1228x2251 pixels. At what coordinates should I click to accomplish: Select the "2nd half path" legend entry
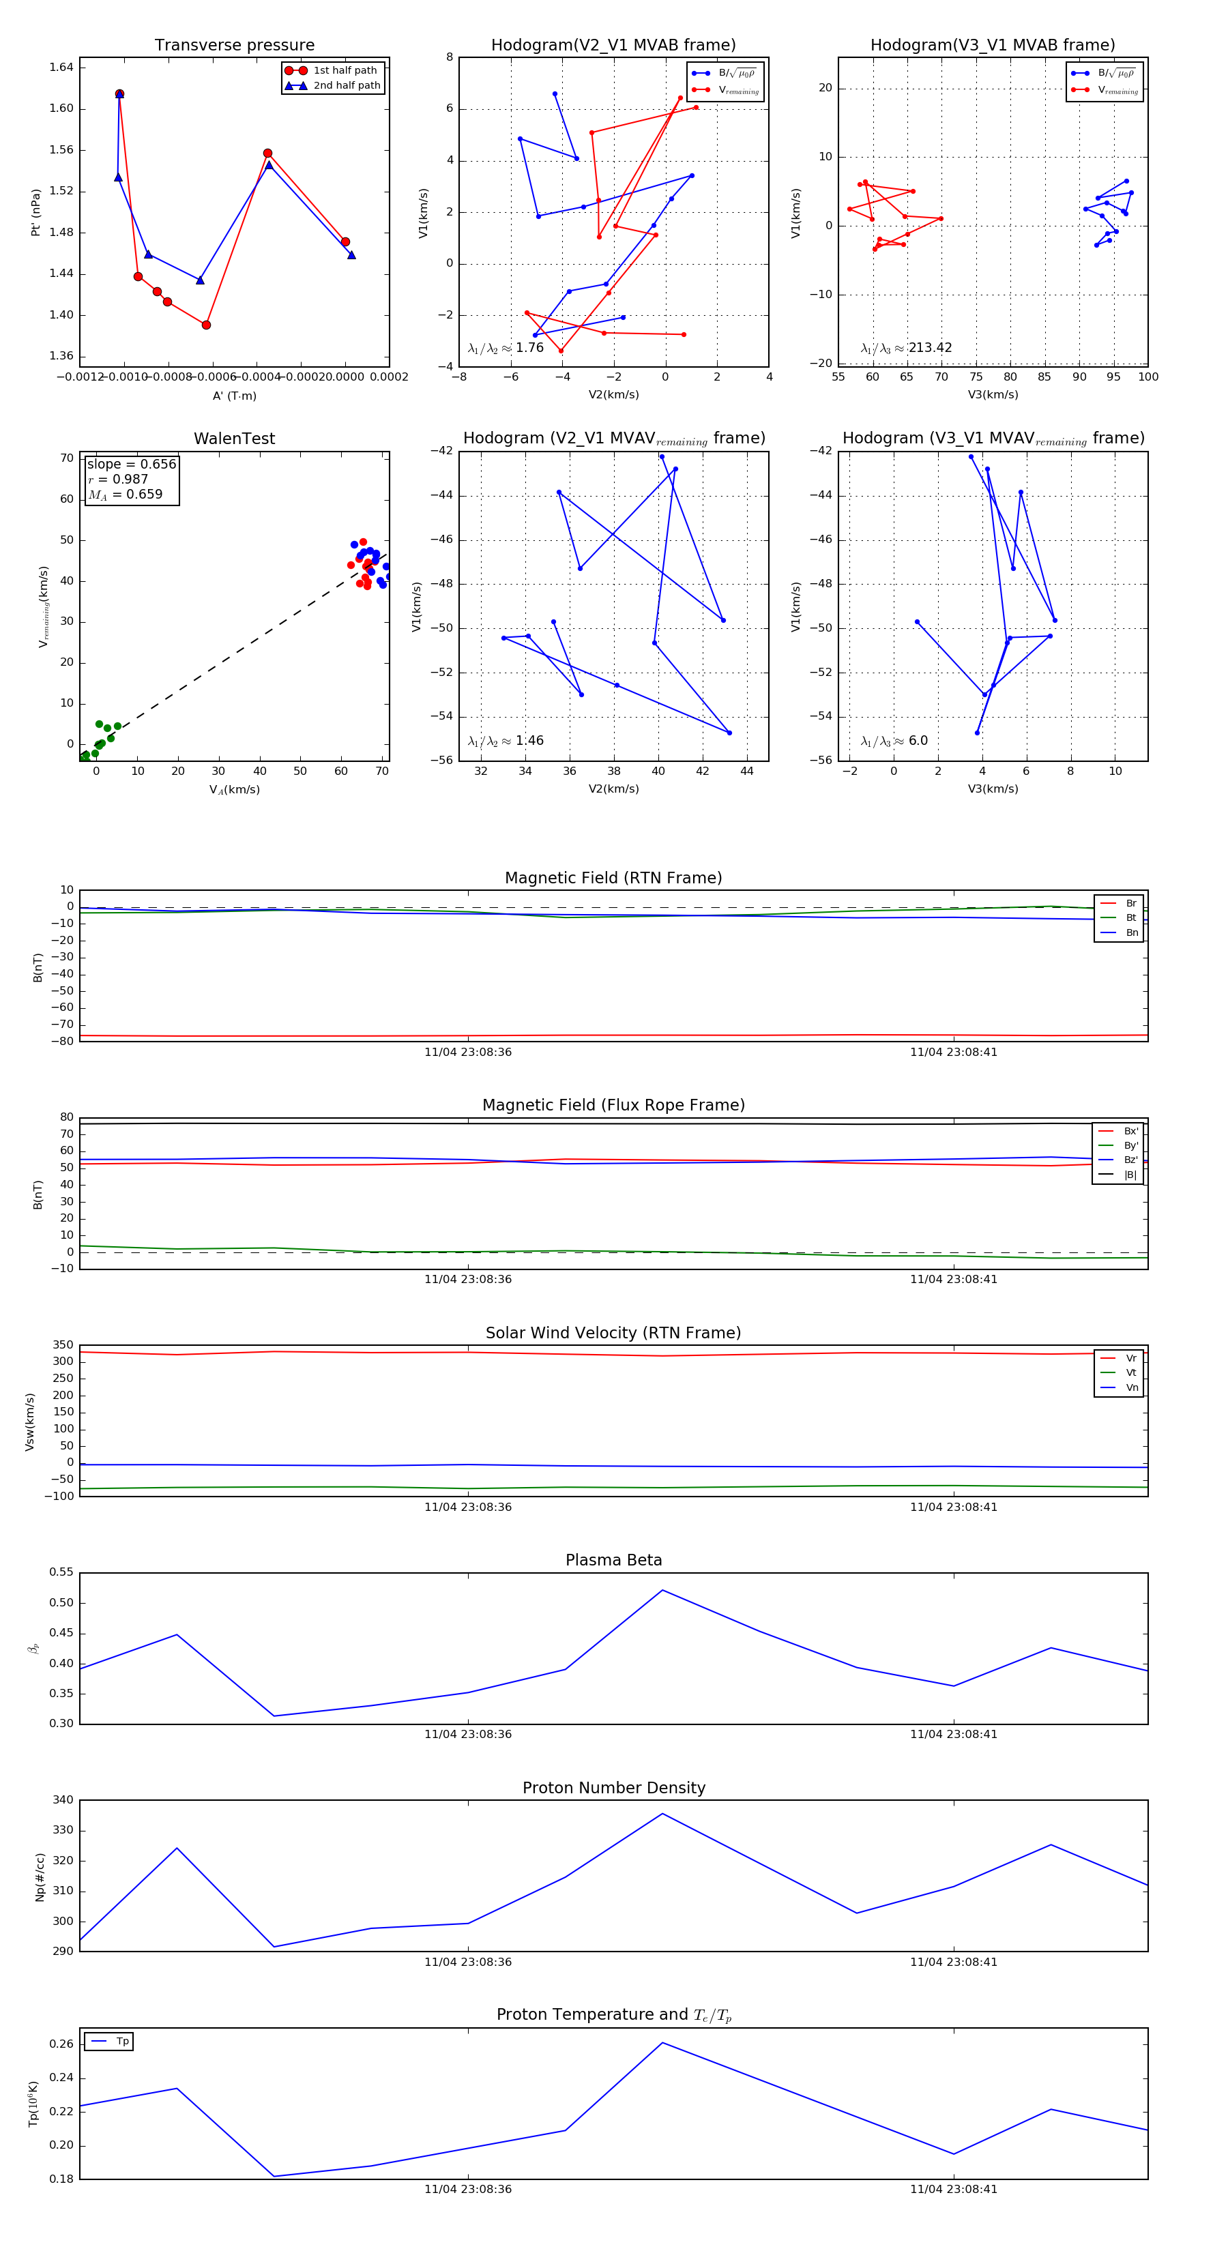click(333, 86)
